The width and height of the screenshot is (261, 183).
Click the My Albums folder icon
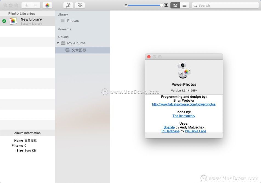[63, 43]
